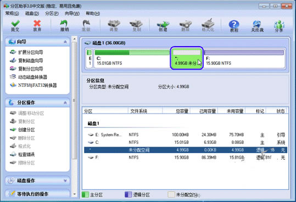Select the C: 15.01GB NTFS partition block

(132, 58)
